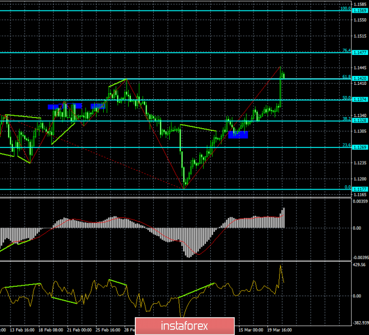Click the blue rectangle below the 38.2 line
Image resolution: width=369 pixels, height=335 pixels.
click(238, 135)
